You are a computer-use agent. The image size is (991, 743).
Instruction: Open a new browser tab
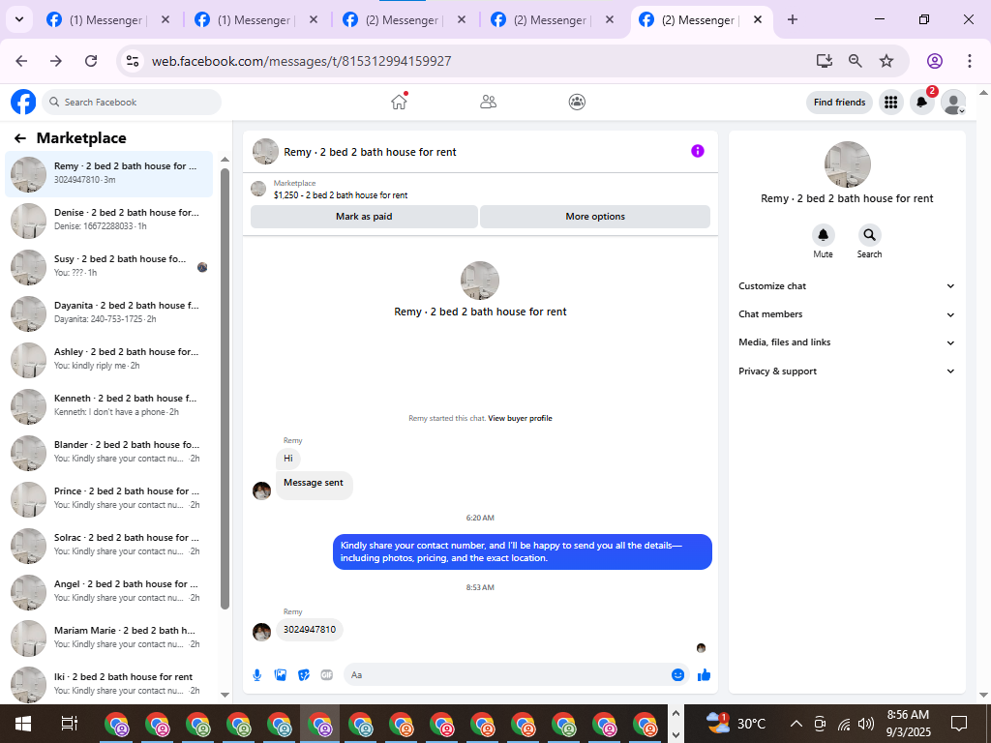(x=793, y=19)
